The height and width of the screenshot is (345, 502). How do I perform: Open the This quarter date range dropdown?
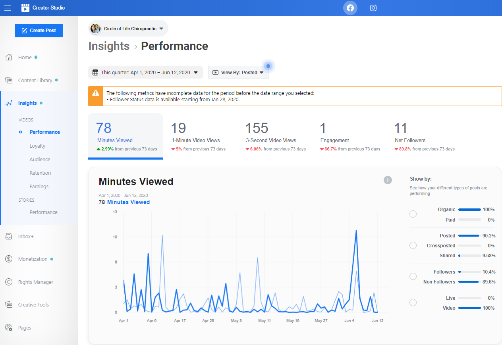pyautogui.click(x=145, y=72)
